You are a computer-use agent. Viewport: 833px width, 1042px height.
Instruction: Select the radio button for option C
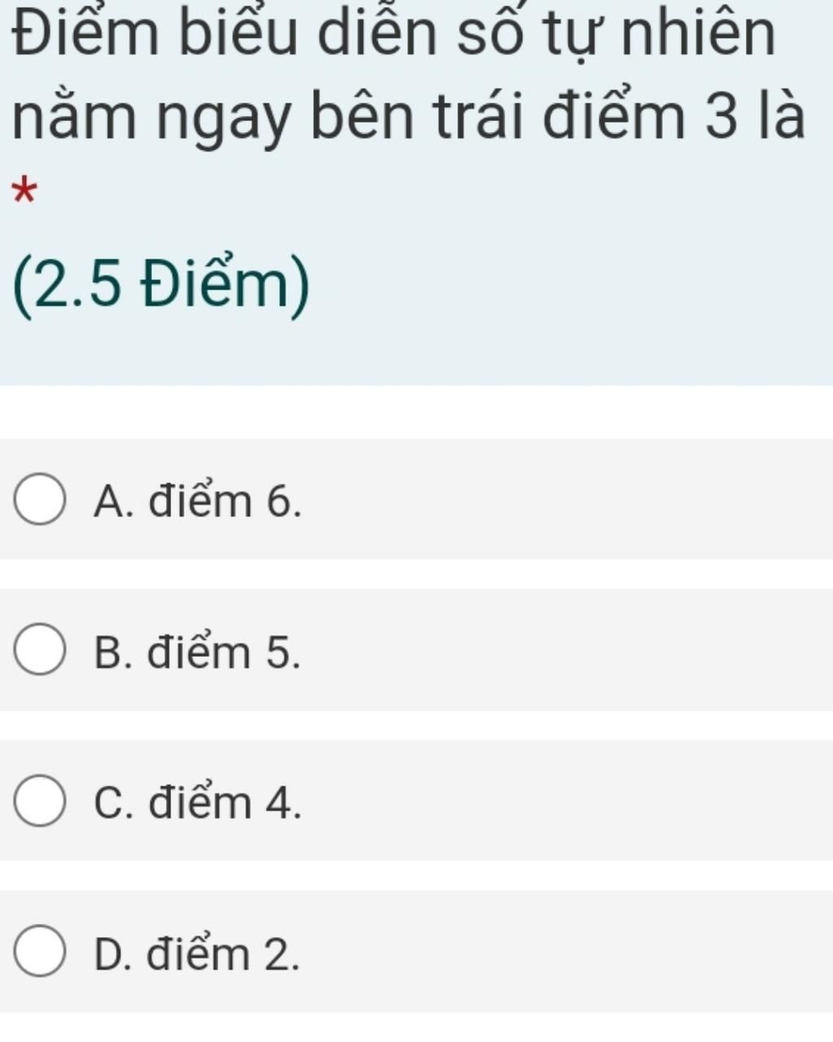[x=39, y=801]
